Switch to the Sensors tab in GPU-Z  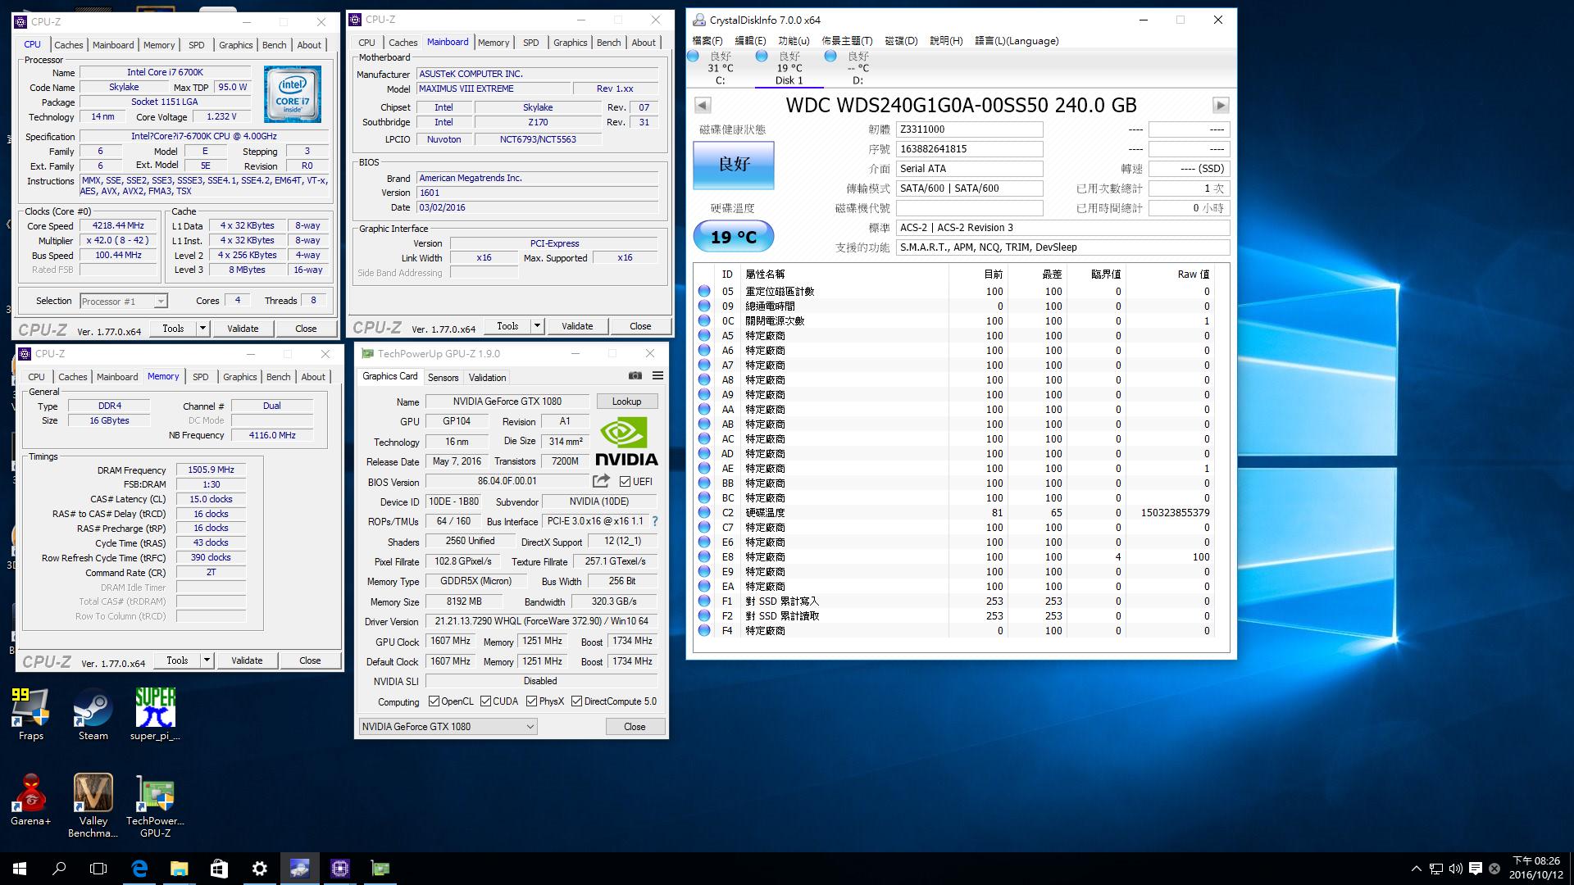pos(443,378)
